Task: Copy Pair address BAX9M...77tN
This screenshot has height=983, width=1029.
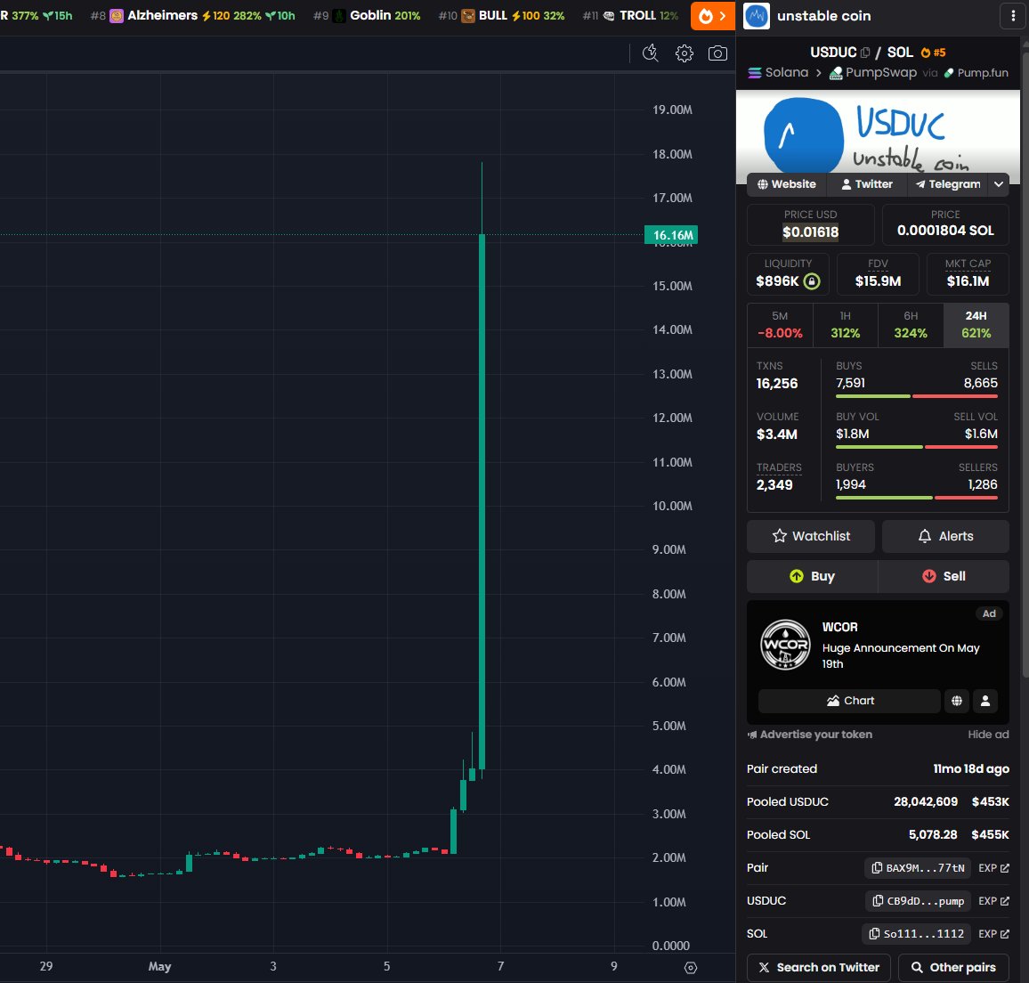Action: pyautogui.click(x=917, y=868)
